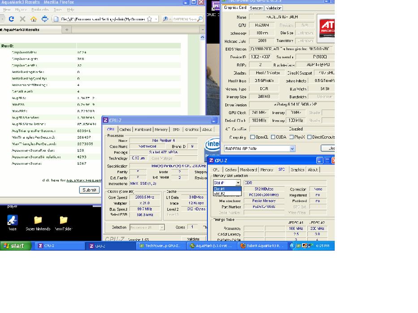418x313 pixels.
Task: Switch to second CPU-Z taskbar button
Action: (x=110, y=245)
